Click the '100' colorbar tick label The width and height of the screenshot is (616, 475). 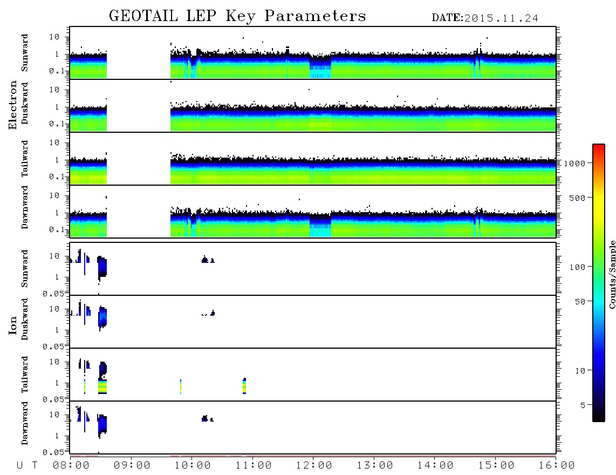[577, 267]
